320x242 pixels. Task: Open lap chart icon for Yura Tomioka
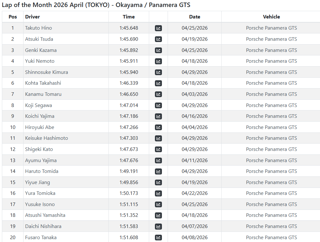coord(158,194)
